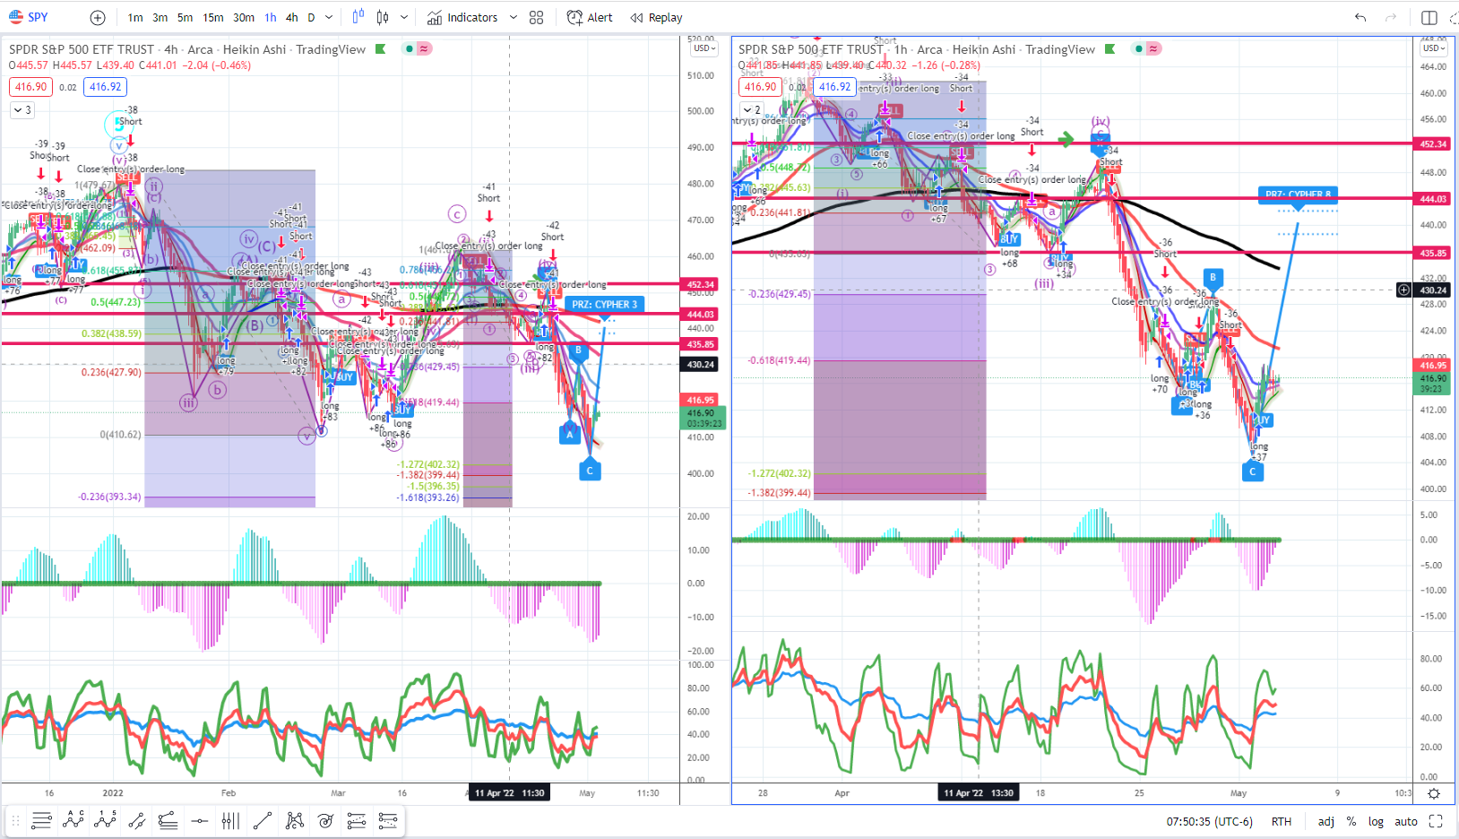Start bar Replay mode
The height and width of the screenshot is (839, 1459).
pos(656,17)
